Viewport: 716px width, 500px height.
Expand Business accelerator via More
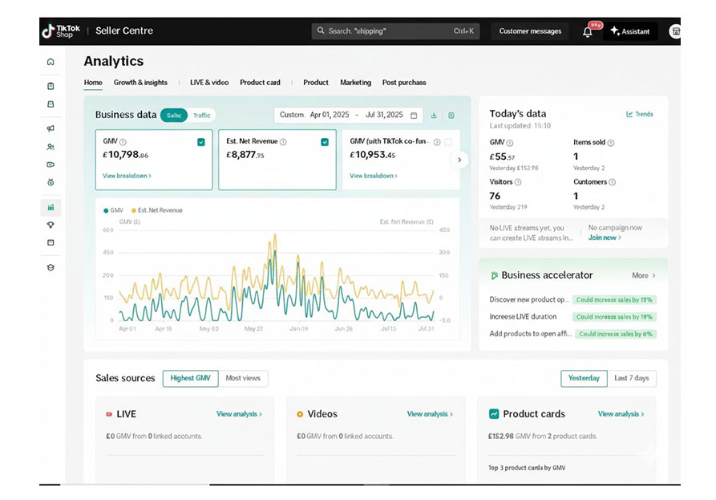pos(643,275)
